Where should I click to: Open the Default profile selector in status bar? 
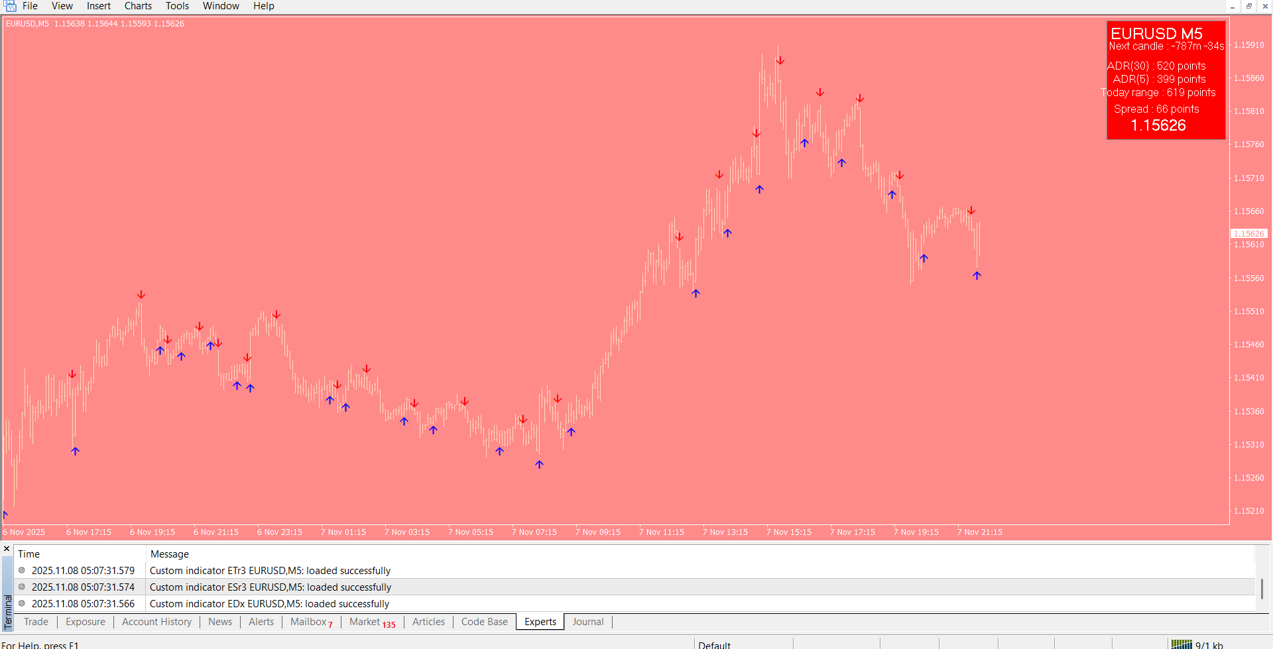[x=714, y=645]
